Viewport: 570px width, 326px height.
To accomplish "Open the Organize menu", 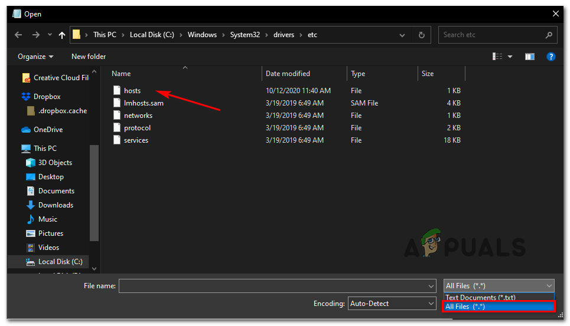I will point(35,57).
